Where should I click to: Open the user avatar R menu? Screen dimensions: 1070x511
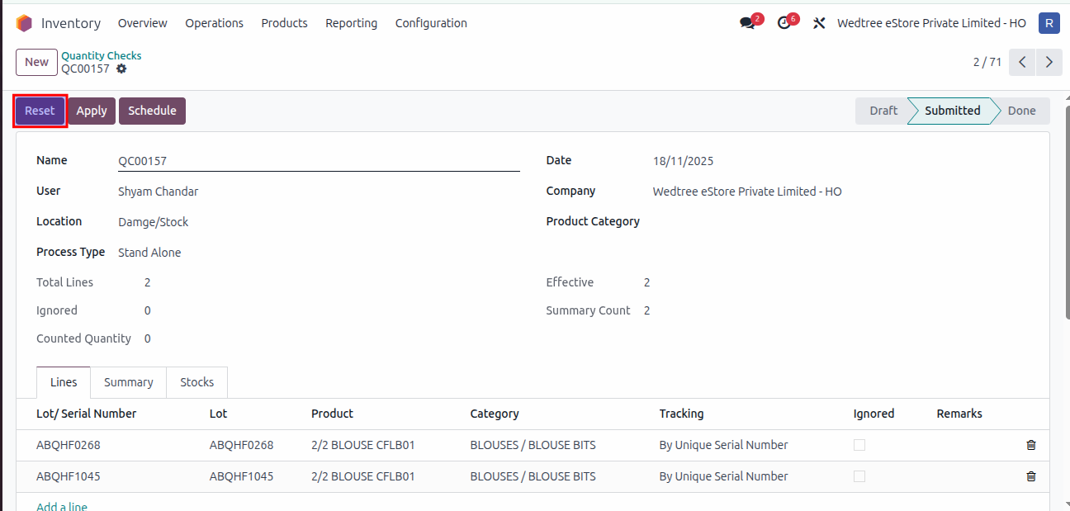click(1049, 23)
